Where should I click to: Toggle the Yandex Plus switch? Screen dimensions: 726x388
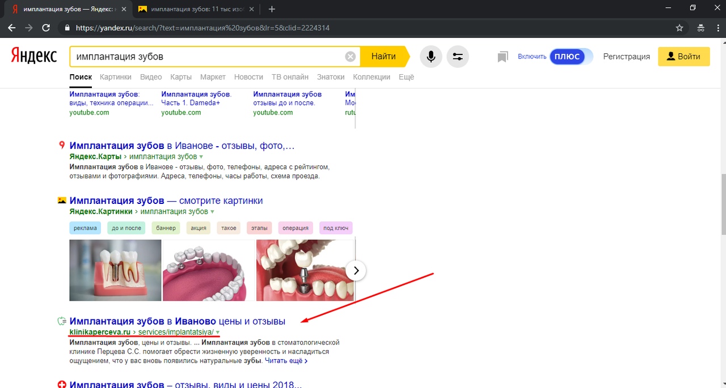click(571, 57)
